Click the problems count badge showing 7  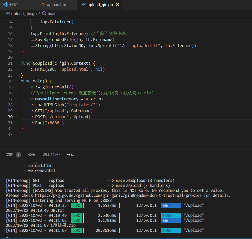click(x=18, y=155)
